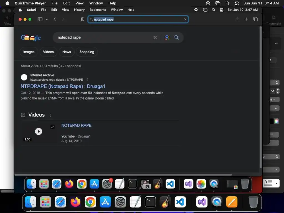Go back with Safari's back arrow
284x213 pixels.
[x=55, y=19]
